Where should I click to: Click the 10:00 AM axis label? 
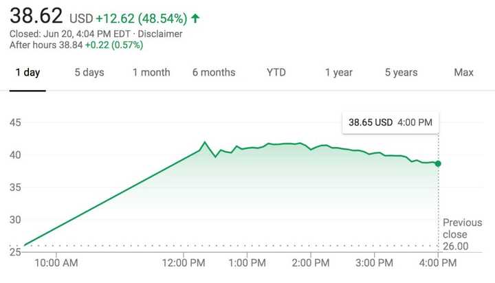[56, 262]
